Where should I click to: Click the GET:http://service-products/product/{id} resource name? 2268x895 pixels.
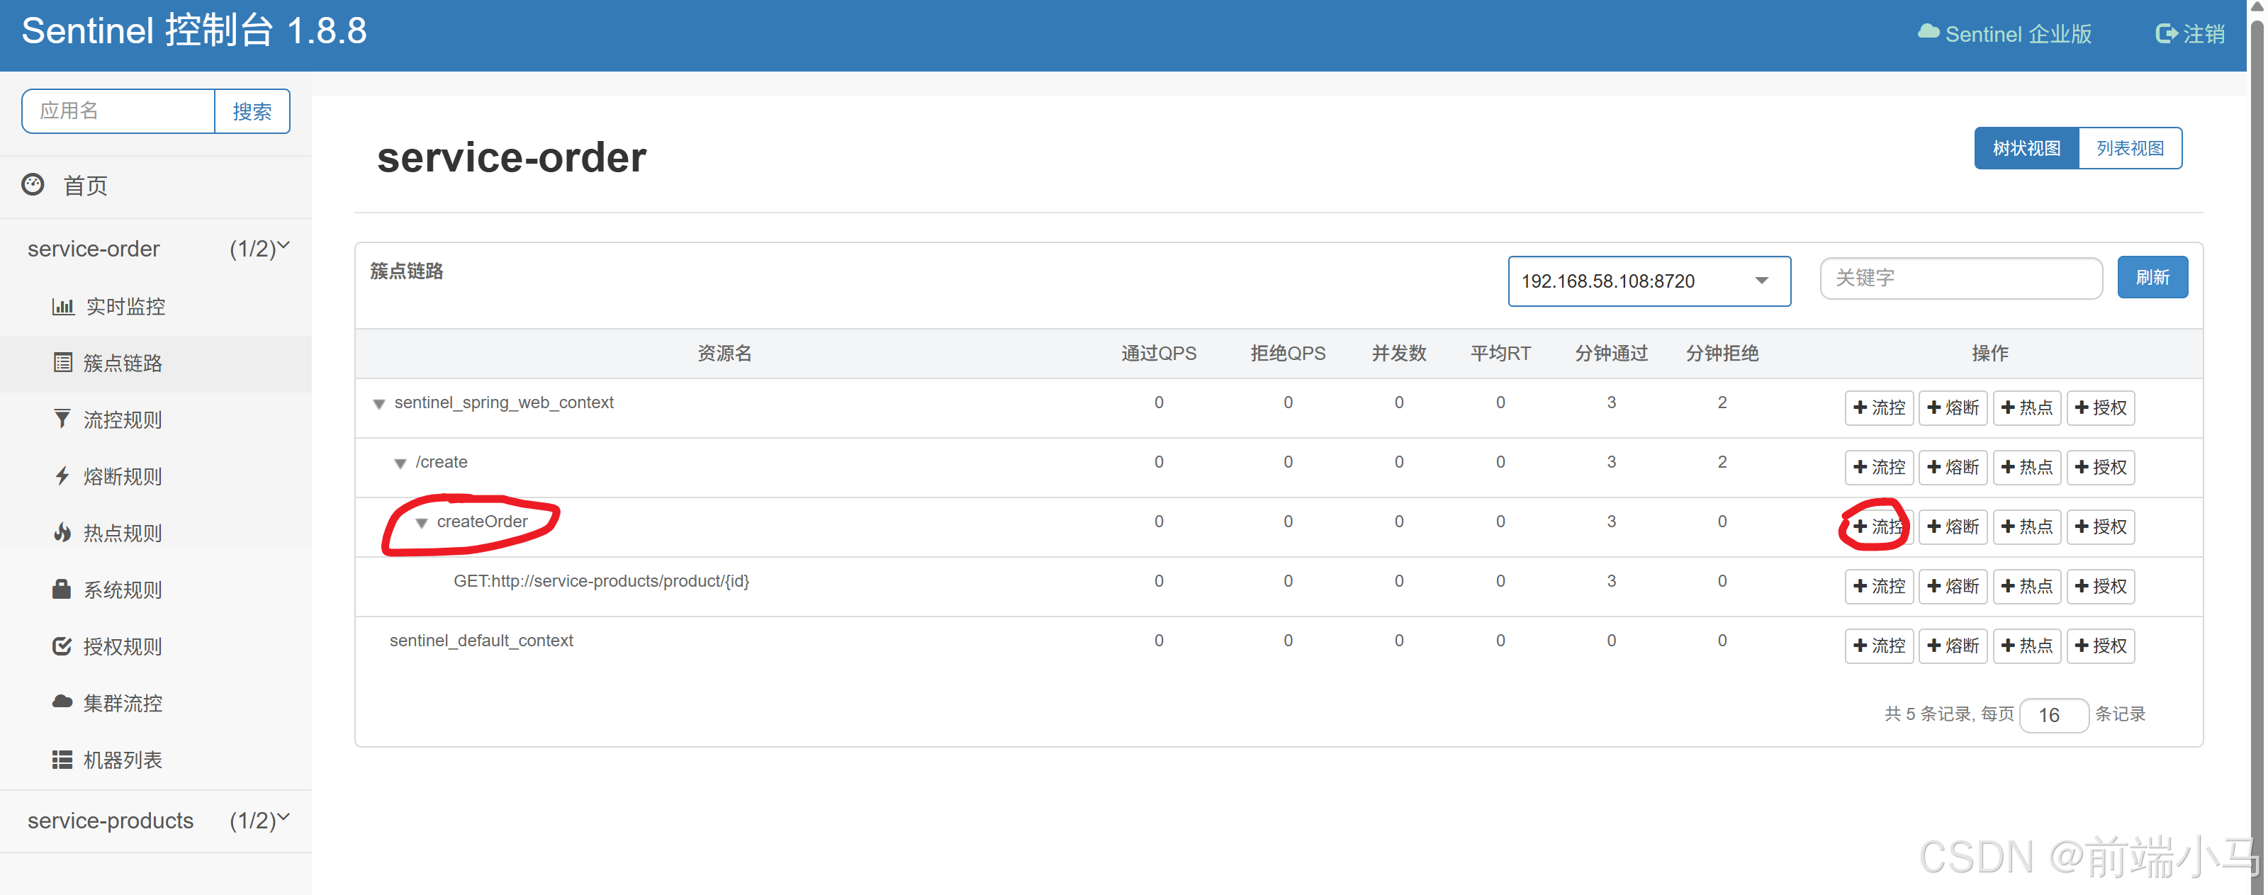click(x=601, y=582)
